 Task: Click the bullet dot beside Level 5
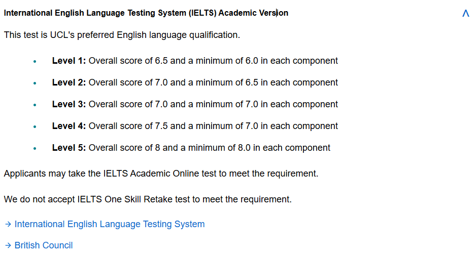pyautogui.click(x=35, y=148)
